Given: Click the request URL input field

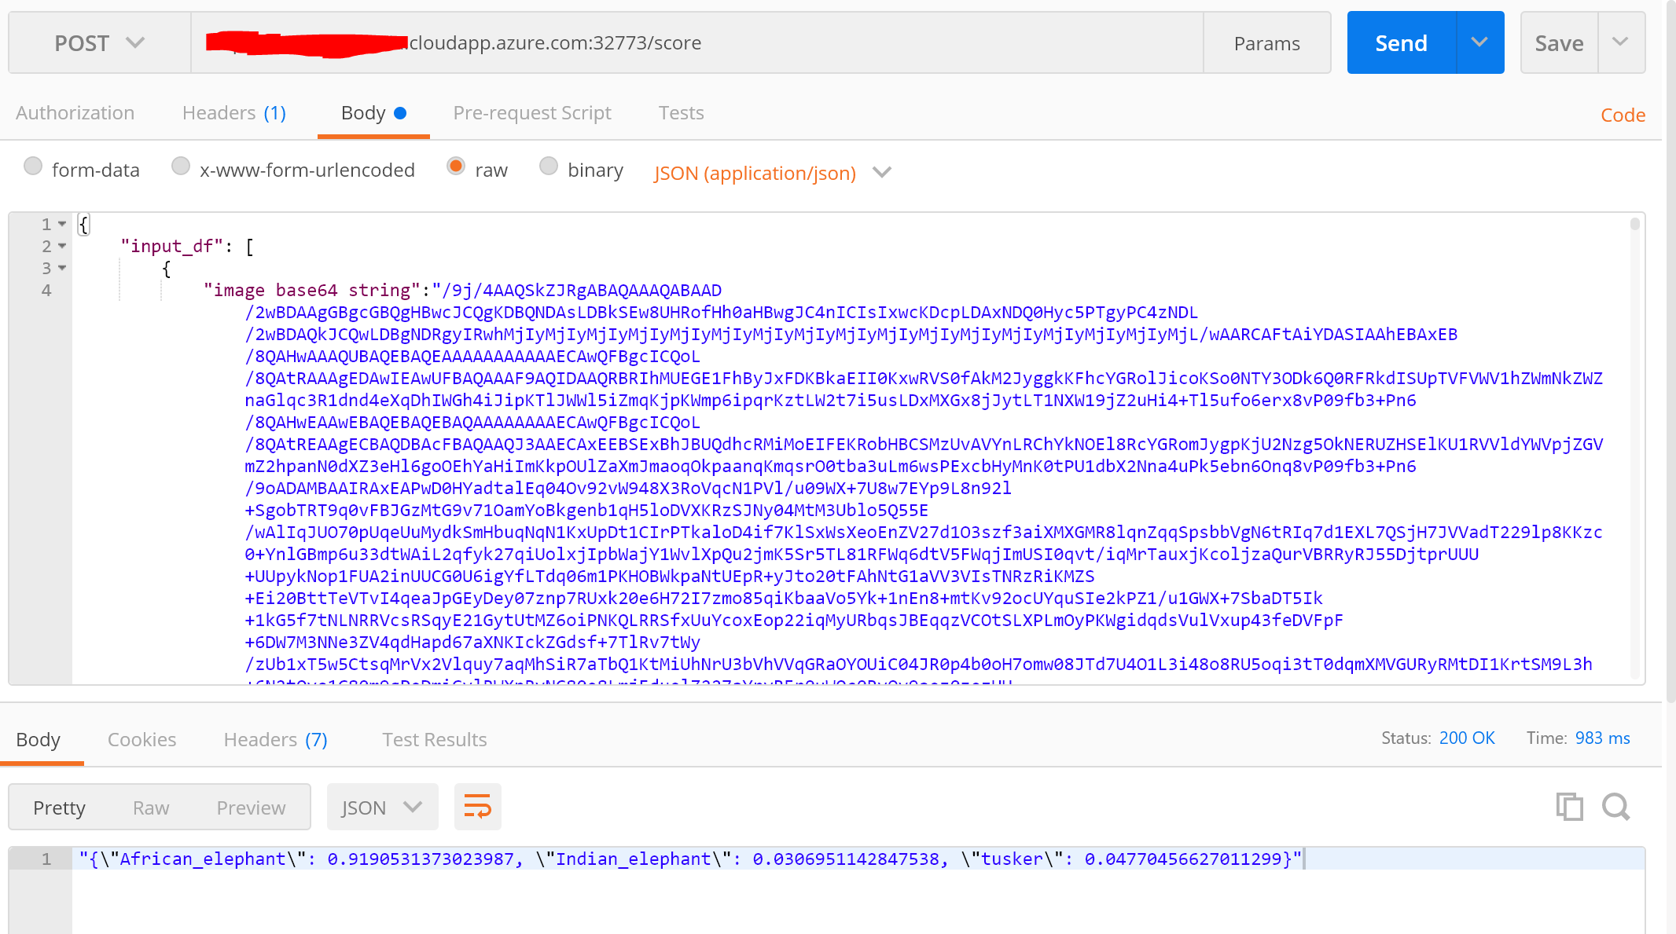Looking at the screenshot, I should pyautogui.click(x=786, y=42).
